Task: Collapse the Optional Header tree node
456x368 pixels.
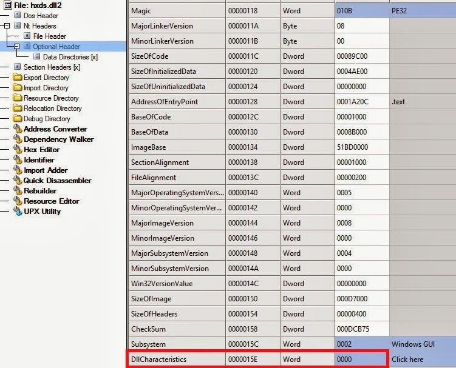Action: [17, 47]
